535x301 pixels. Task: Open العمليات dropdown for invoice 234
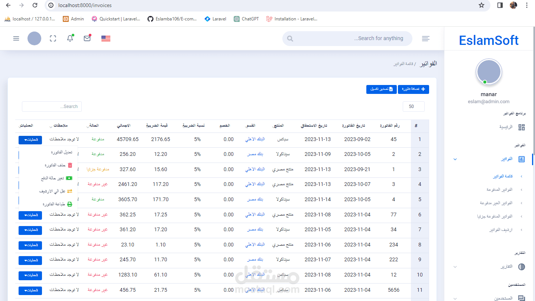(x=30, y=245)
